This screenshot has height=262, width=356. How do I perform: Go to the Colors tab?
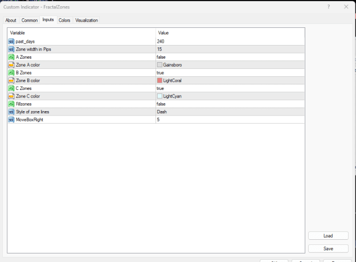64,20
